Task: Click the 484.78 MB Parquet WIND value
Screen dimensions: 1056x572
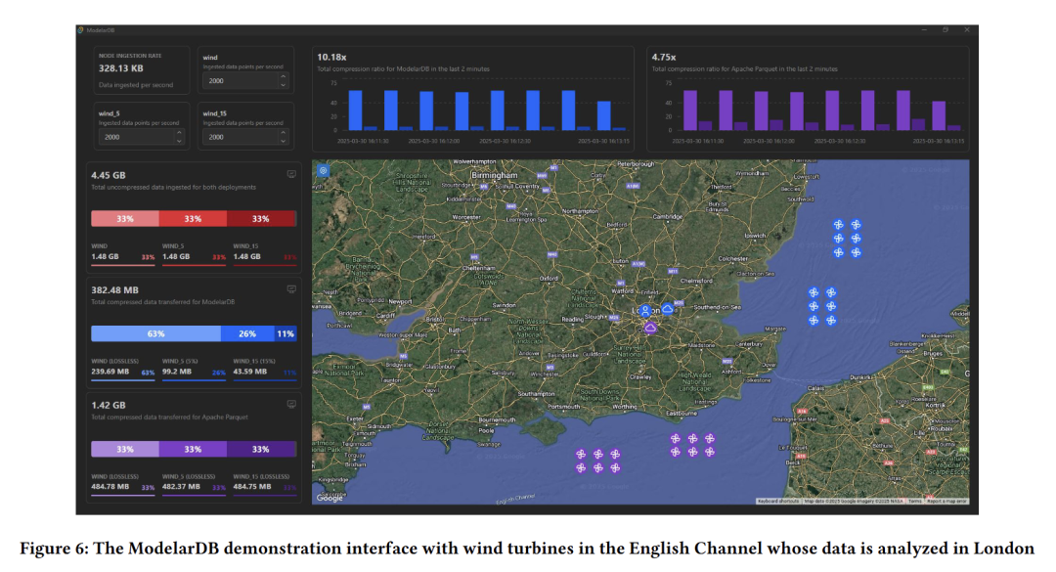Action: click(x=110, y=486)
